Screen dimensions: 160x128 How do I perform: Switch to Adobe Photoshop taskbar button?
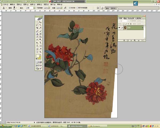coord(77,126)
